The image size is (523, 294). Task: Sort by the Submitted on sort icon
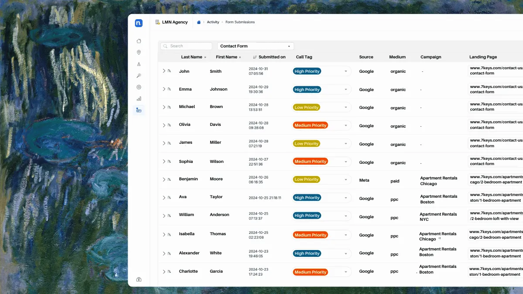click(255, 57)
